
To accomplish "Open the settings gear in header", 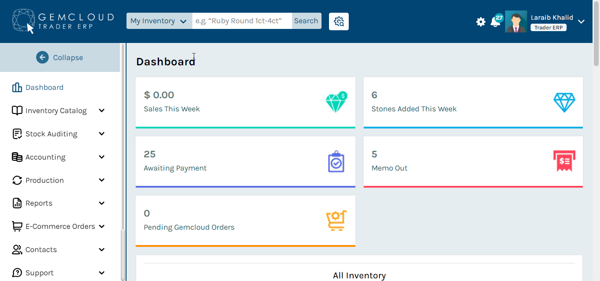I will [x=481, y=21].
